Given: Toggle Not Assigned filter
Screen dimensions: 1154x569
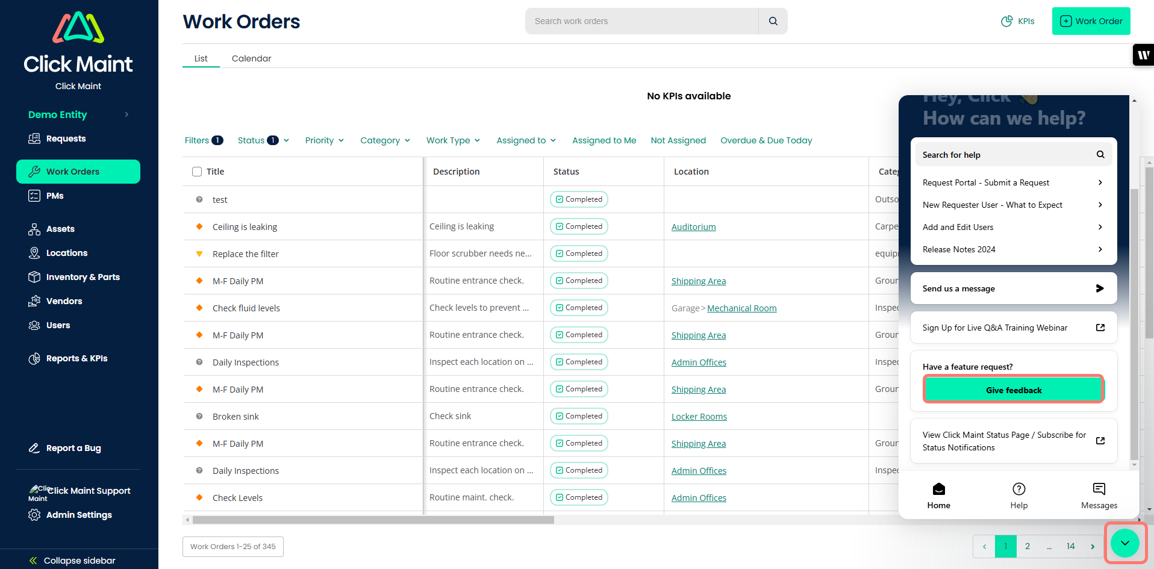Looking at the screenshot, I should tap(678, 140).
